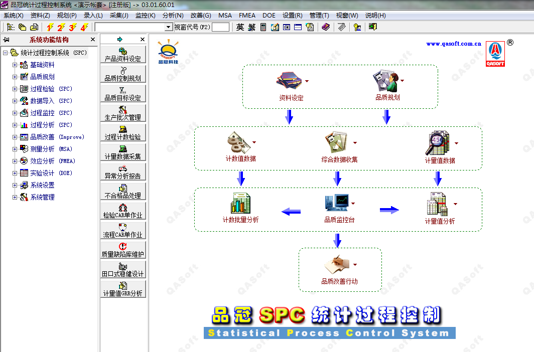Open 品质改善行动 writing hand icon
The width and height of the screenshot is (534, 352).
pyautogui.click(x=337, y=265)
